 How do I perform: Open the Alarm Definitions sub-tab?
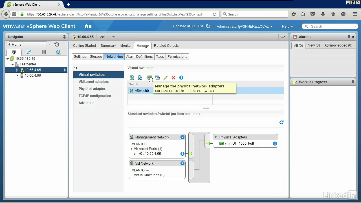click(139, 57)
